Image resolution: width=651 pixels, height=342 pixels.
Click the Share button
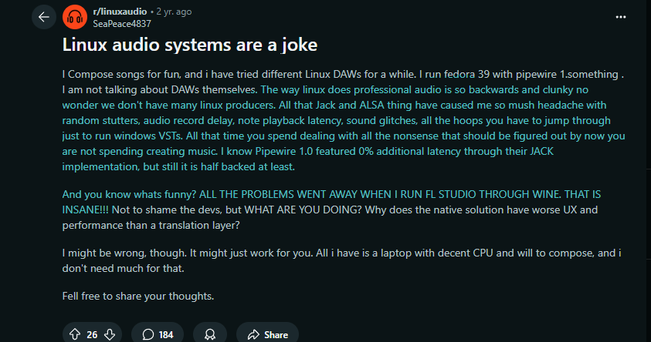click(x=267, y=334)
